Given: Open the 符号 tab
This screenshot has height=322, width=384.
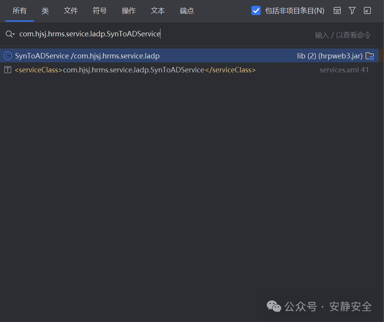Looking at the screenshot, I should (x=99, y=10).
